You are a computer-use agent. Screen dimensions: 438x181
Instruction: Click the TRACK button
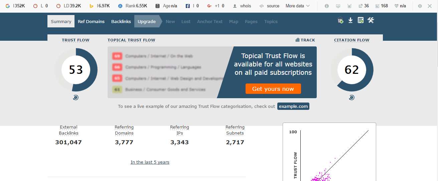[305, 40]
